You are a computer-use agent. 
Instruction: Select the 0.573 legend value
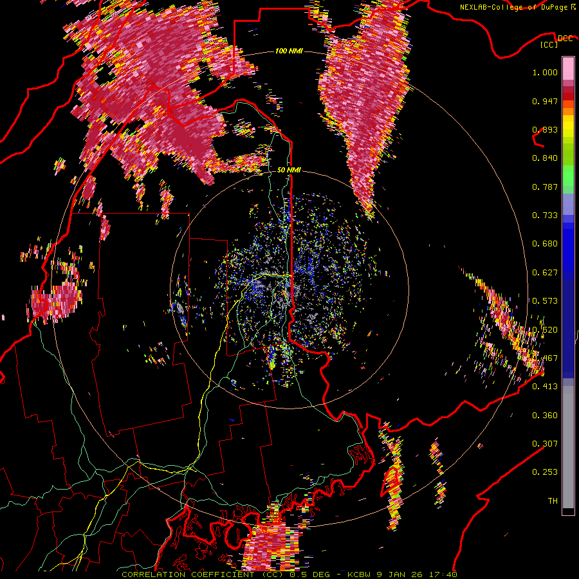pos(545,301)
